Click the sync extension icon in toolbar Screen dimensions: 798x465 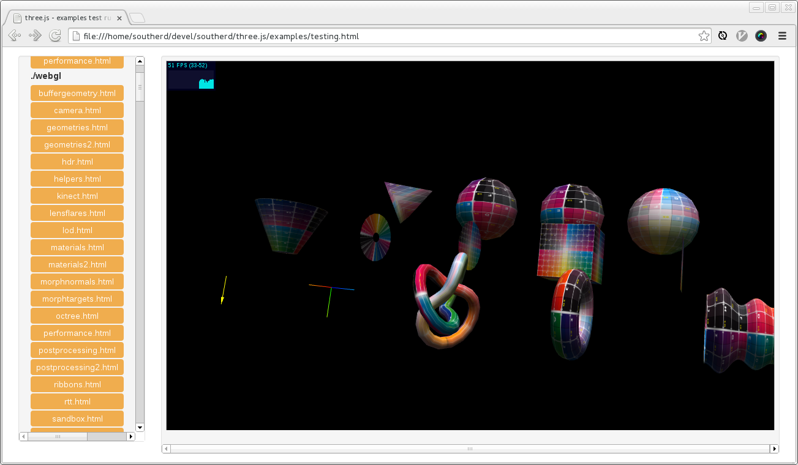point(723,36)
